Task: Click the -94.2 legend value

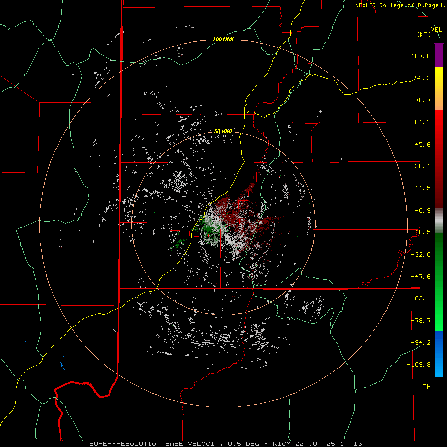Action: tap(421, 343)
